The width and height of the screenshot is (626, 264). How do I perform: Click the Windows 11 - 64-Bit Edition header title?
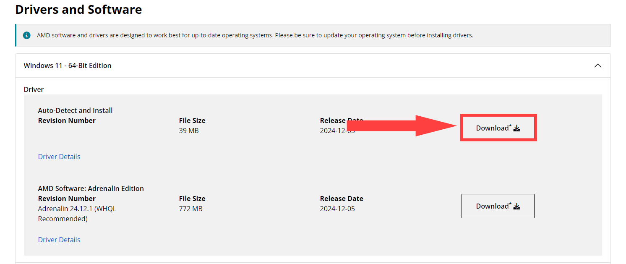[68, 65]
